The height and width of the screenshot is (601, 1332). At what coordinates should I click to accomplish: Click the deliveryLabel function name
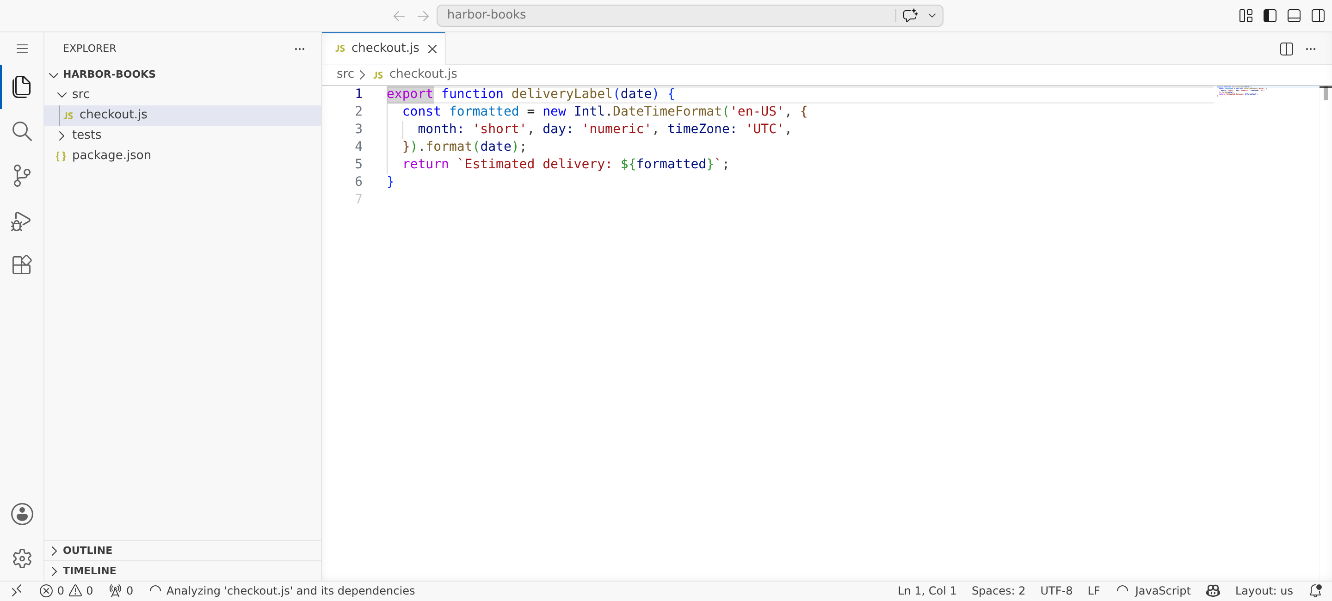click(561, 93)
